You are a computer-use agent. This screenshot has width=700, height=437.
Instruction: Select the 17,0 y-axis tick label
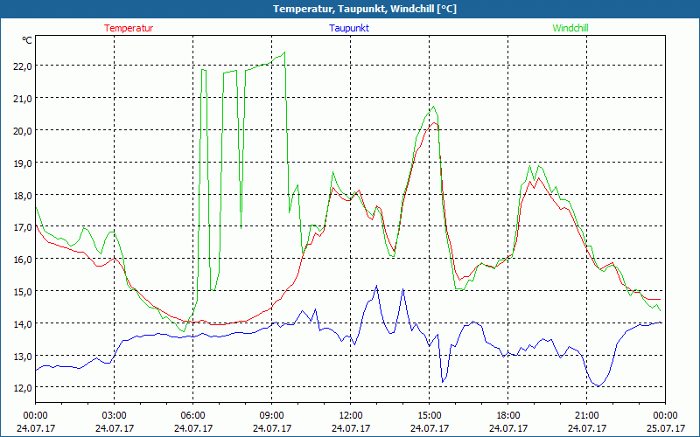click(21, 227)
